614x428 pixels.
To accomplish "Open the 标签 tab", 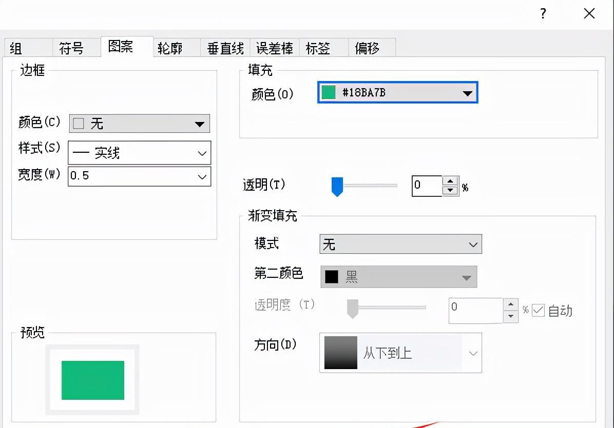I will pos(323,48).
